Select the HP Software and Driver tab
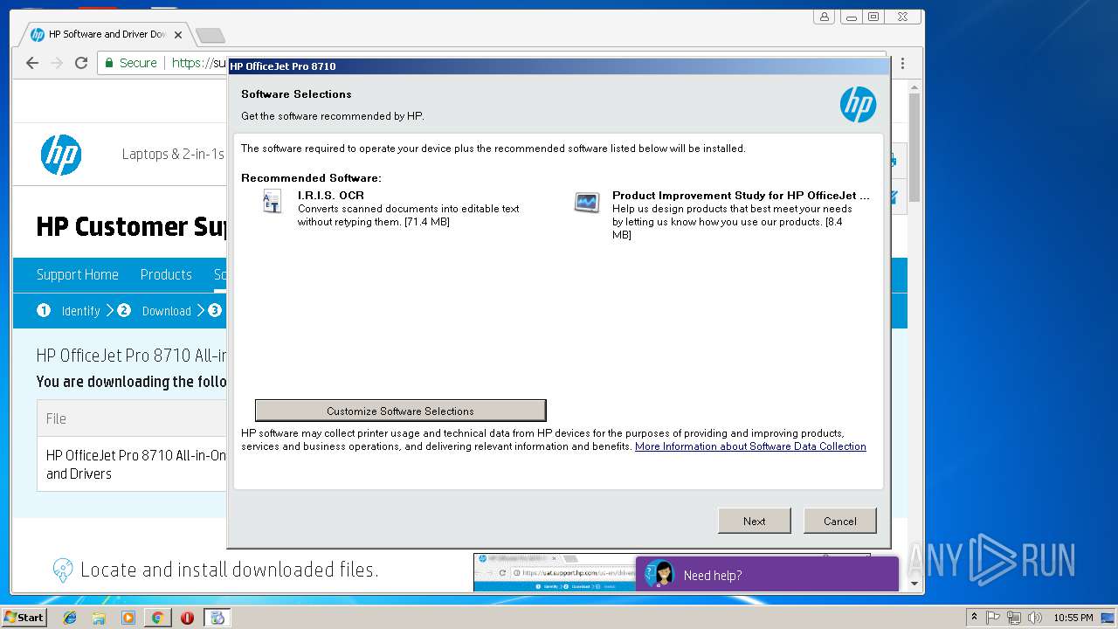The image size is (1118, 629). tap(105, 34)
